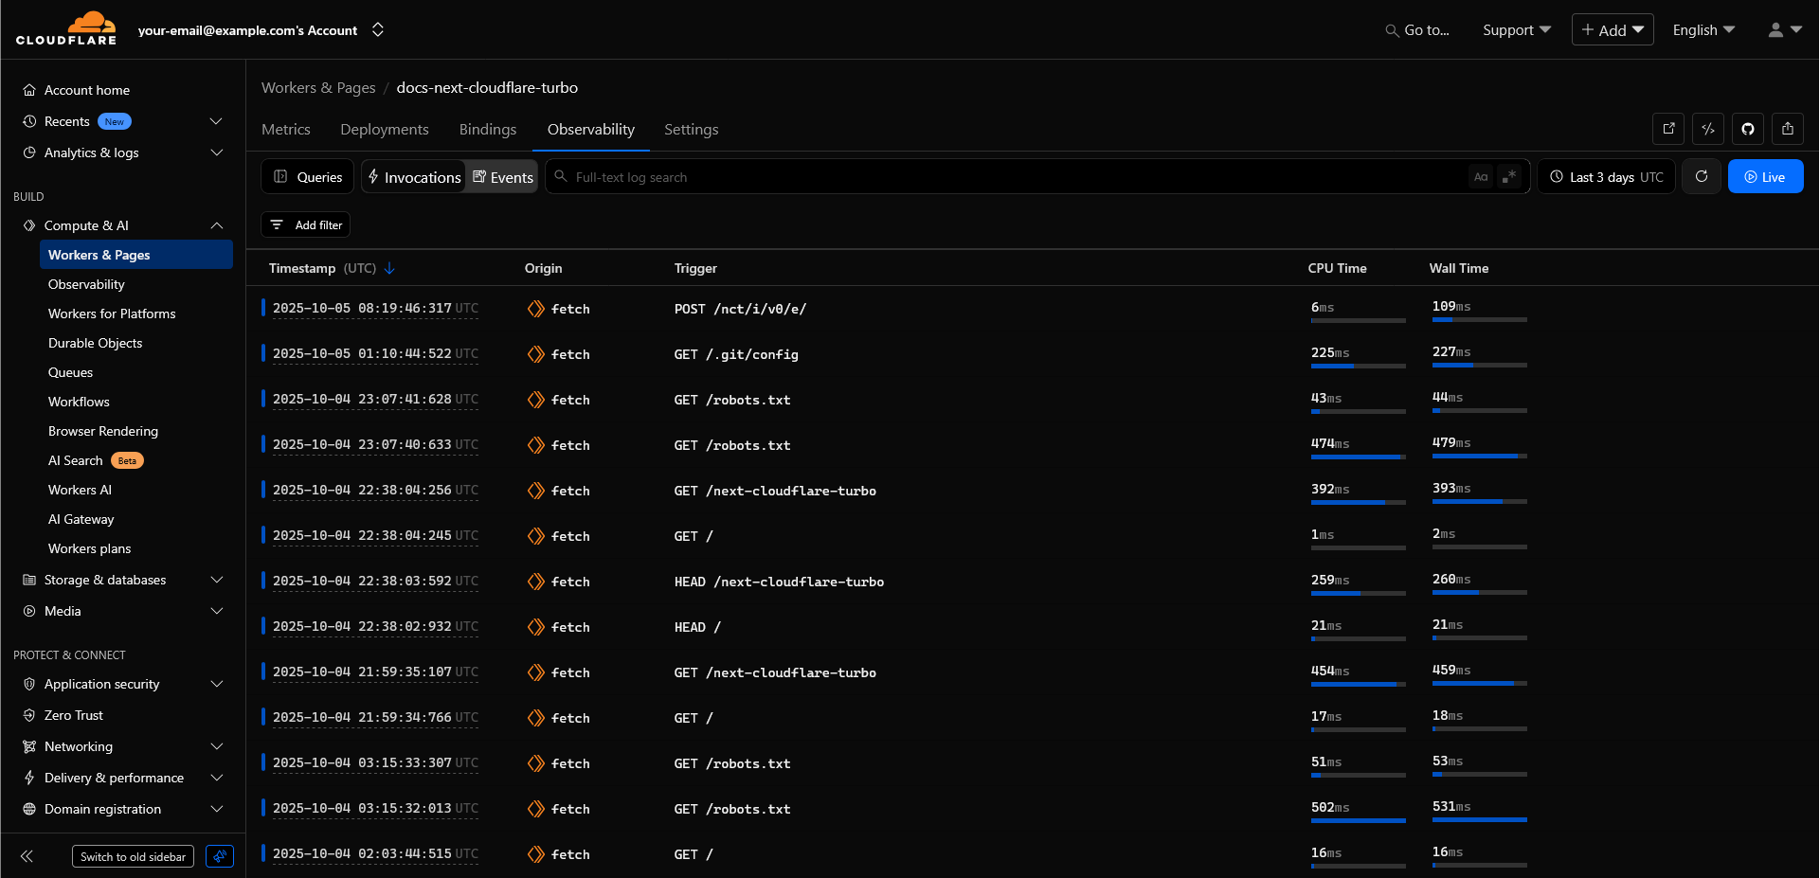The image size is (1820, 878).
Task: Start the Live log stream
Action: (1766, 176)
